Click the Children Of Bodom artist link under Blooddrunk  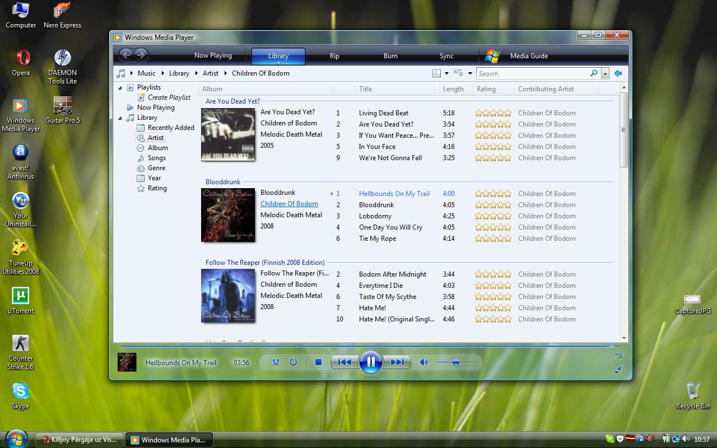pos(289,204)
